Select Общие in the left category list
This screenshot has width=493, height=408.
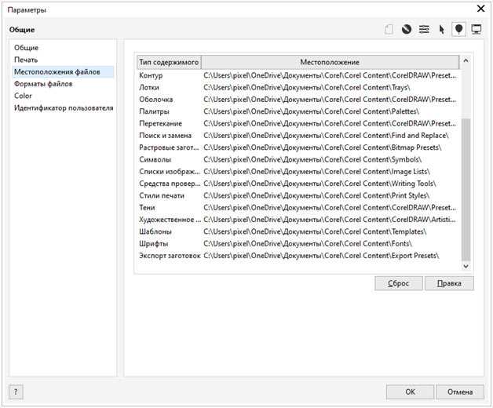[x=26, y=48]
